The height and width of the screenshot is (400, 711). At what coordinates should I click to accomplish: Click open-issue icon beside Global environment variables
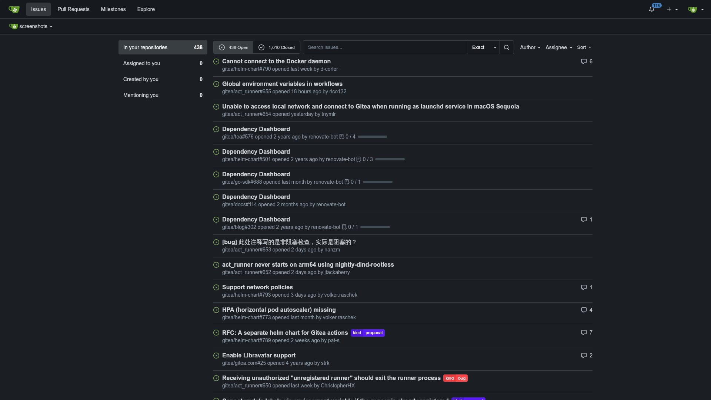coord(216,84)
